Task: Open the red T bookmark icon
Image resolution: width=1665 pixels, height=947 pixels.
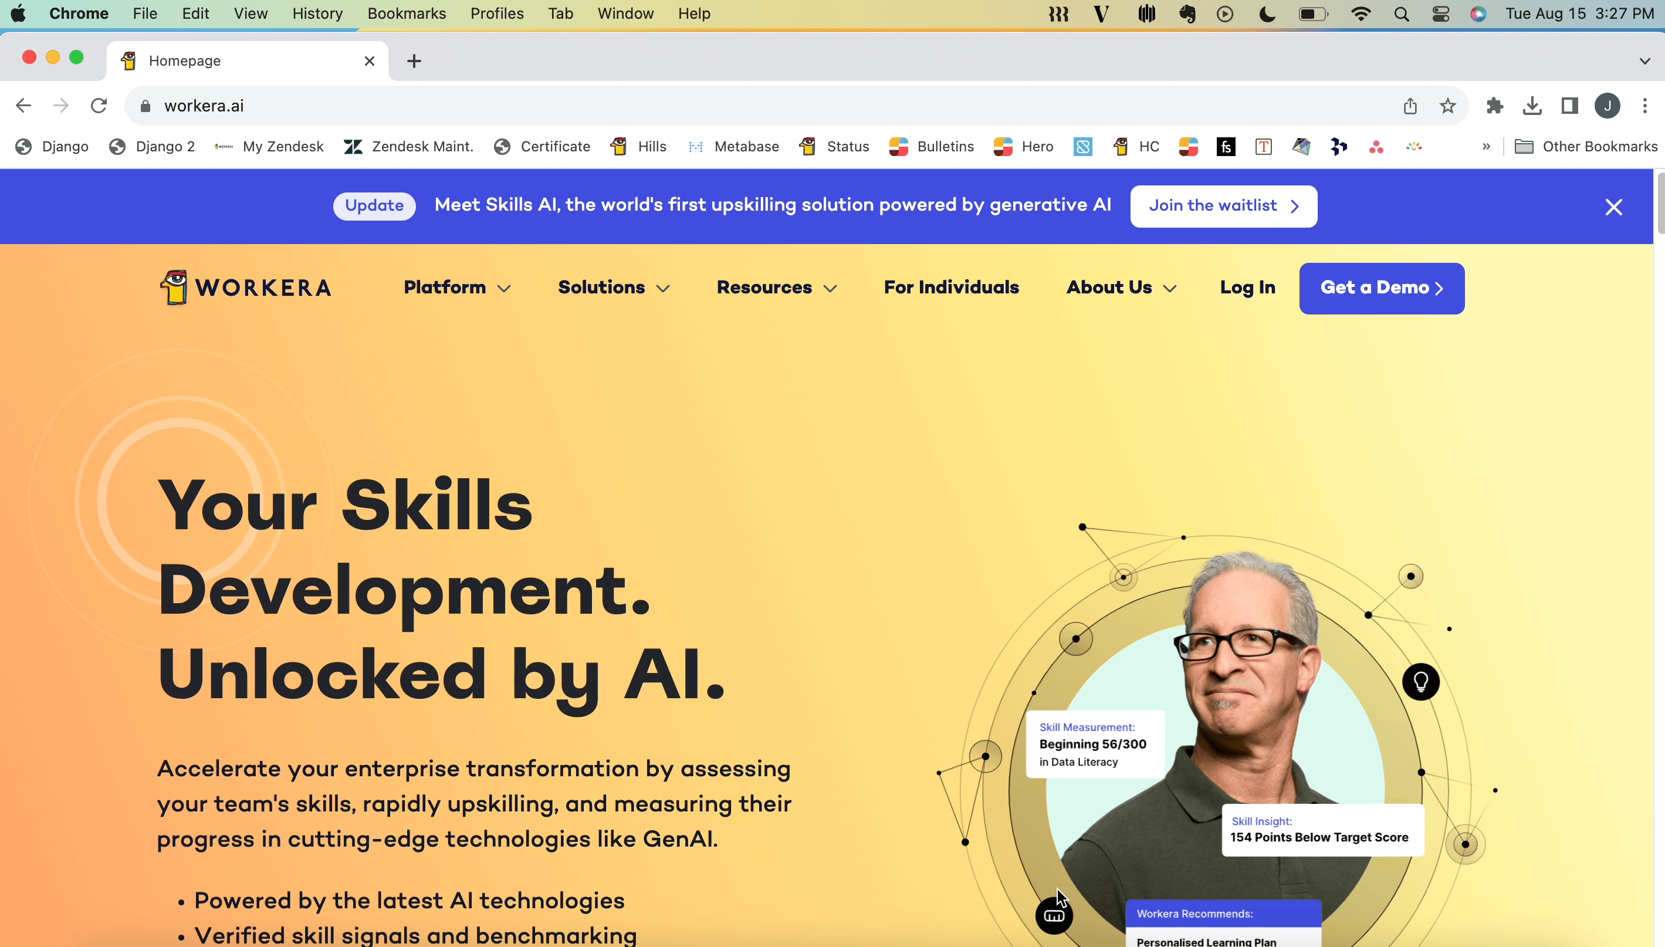Action: pos(1263,146)
